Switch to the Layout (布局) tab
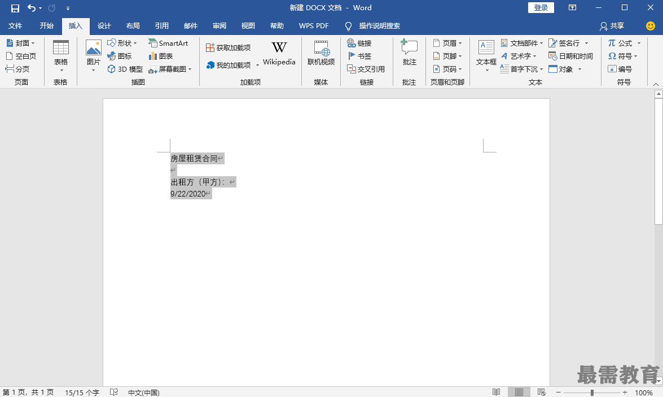Image resolution: width=663 pixels, height=397 pixels. click(x=133, y=26)
